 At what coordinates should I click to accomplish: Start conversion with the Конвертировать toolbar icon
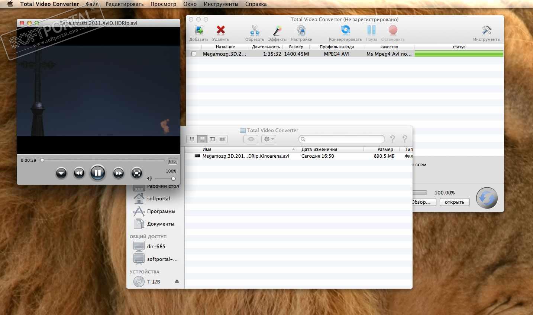tap(345, 30)
